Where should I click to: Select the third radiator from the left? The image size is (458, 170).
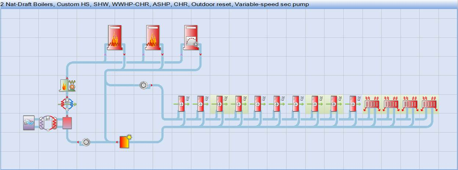[410, 104]
